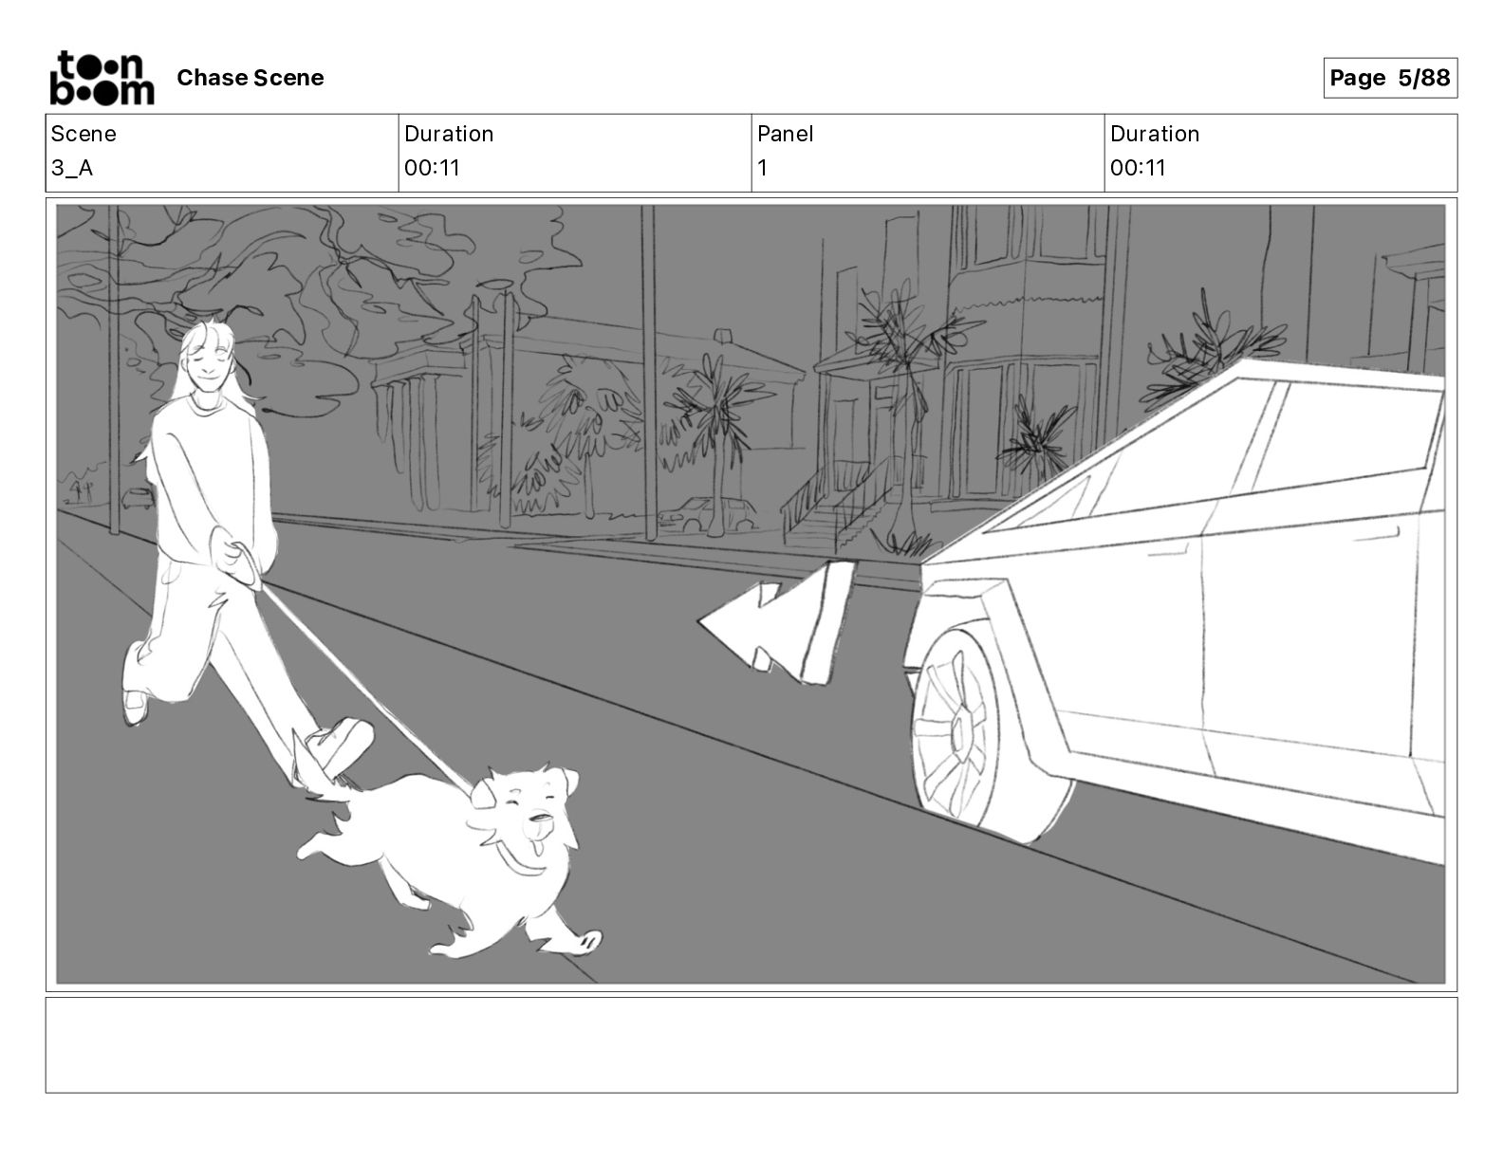Viewport: 1503px width, 1161px height.
Task: Click the Toon Boom logo
Action: tap(102, 77)
